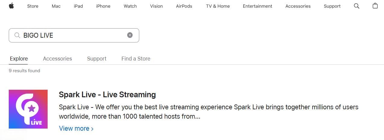Clear the BIGO LIVE search text
Viewport: 384px width, 140px height.
[x=130, y=35]
